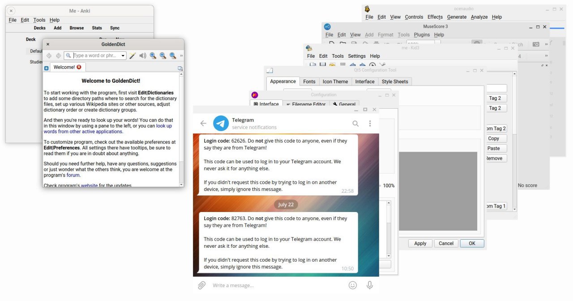Viewport: 573px width, 301px height.
Task: Click the Kid3 title bar app icon
Action: 308,48
